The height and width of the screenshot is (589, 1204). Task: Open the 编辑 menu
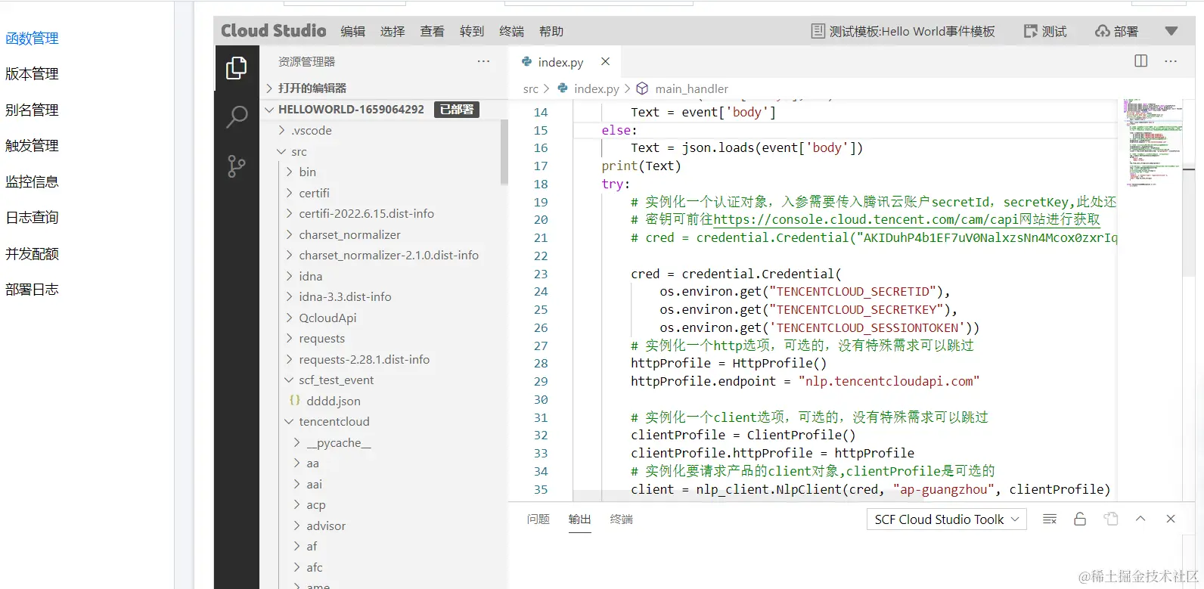(x=353, y=31)
